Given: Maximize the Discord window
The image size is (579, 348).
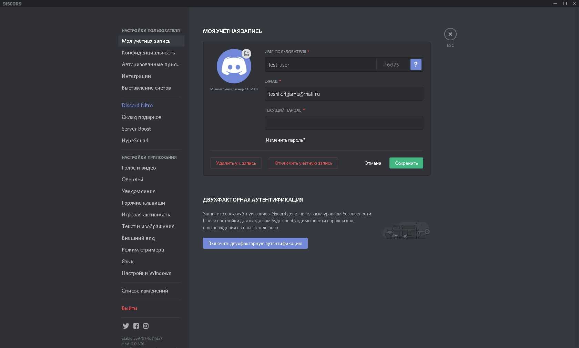Looking at the screenshot, I should 565,3.
